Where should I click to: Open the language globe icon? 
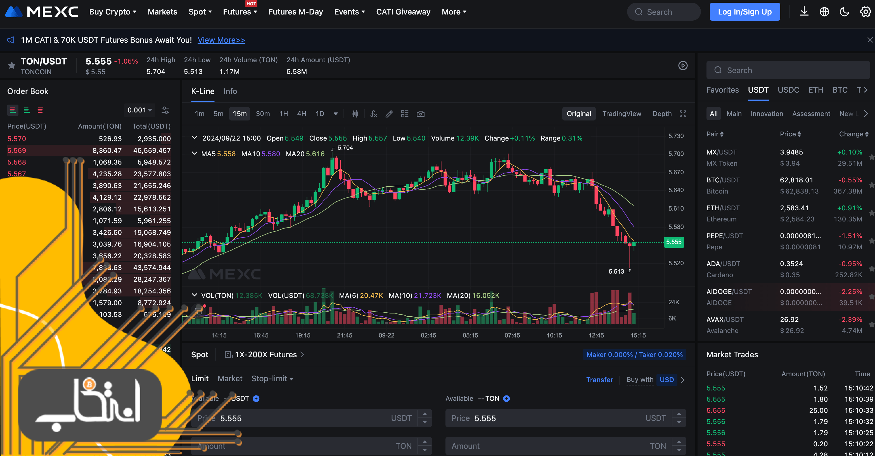pyautogui.click(x=824, y=12)
